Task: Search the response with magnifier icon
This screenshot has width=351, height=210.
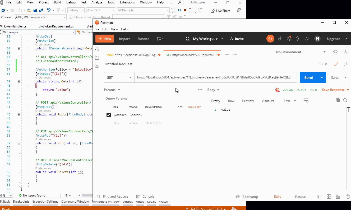Action: click(345, 100)
